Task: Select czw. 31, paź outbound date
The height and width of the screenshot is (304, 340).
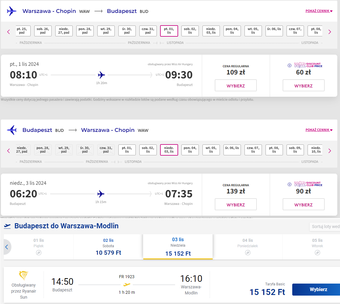Action: [148, 31]
